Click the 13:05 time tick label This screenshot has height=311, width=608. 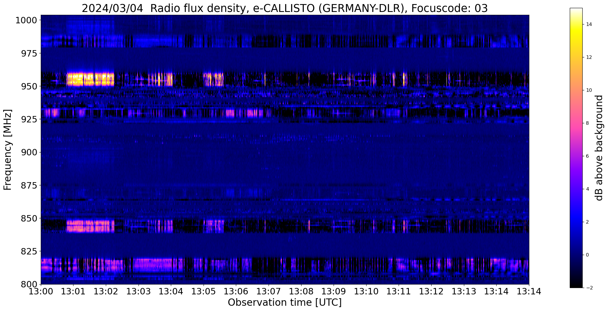[204, 291]
